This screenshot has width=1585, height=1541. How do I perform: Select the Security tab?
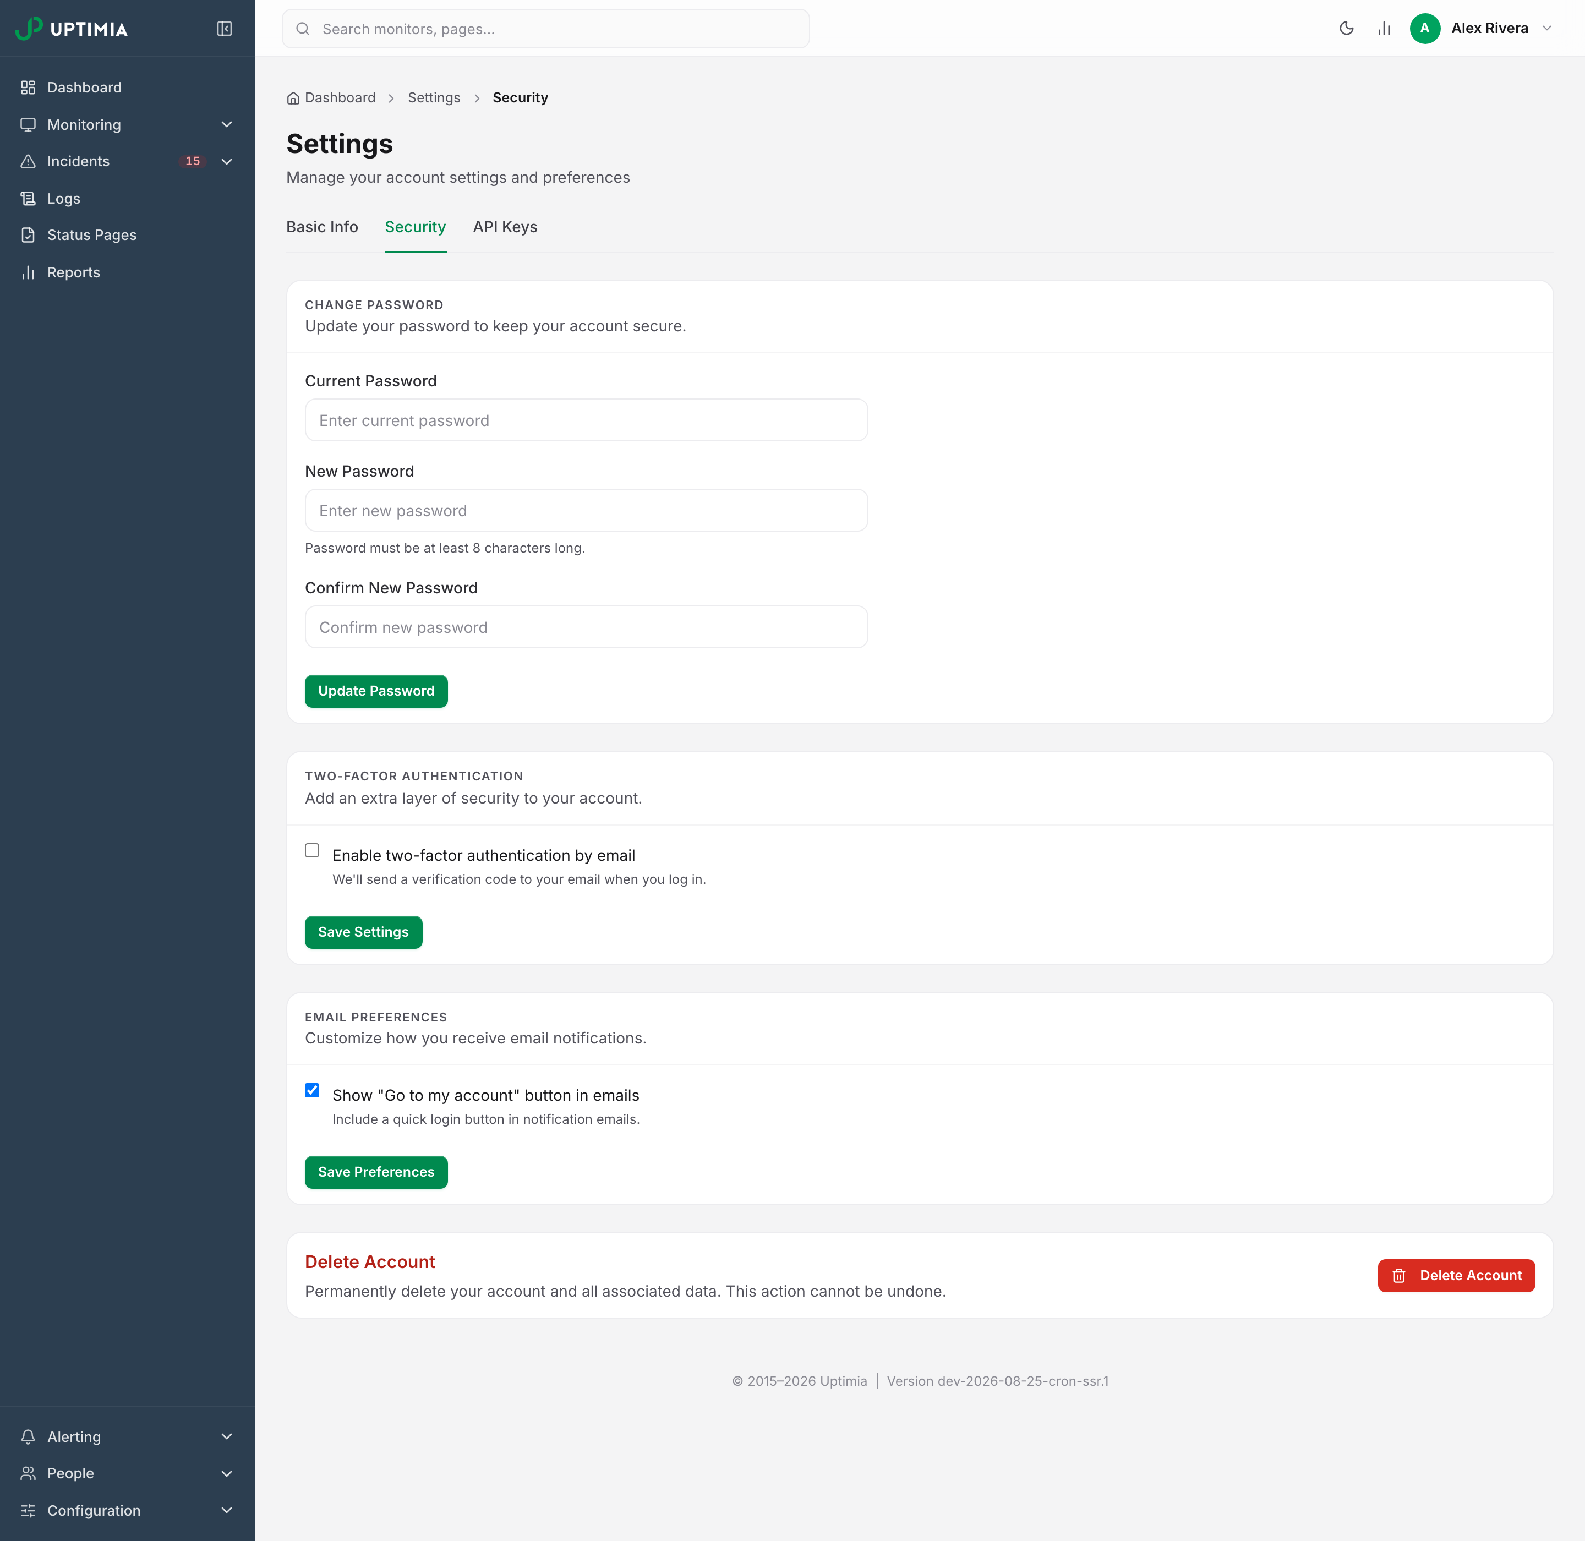click(416, 227)
